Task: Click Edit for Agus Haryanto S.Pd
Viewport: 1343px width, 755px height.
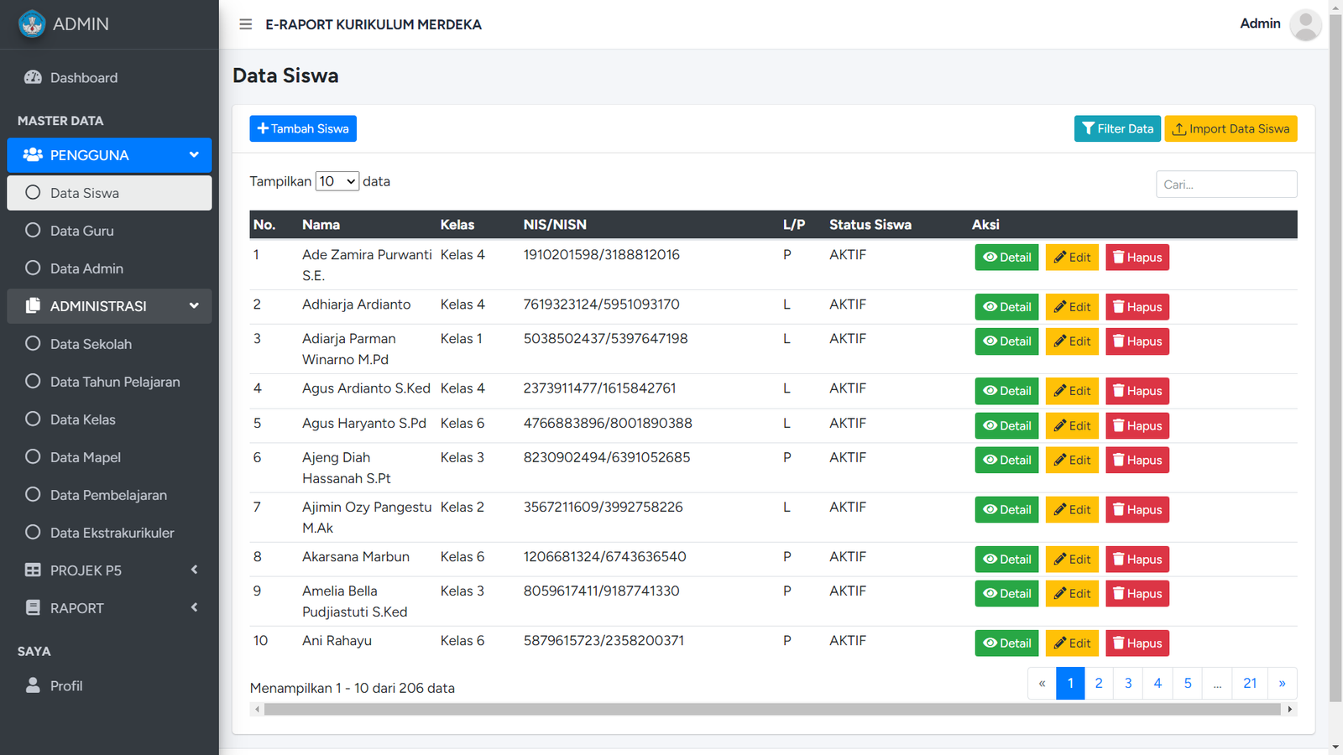Action: point(1072,426)
